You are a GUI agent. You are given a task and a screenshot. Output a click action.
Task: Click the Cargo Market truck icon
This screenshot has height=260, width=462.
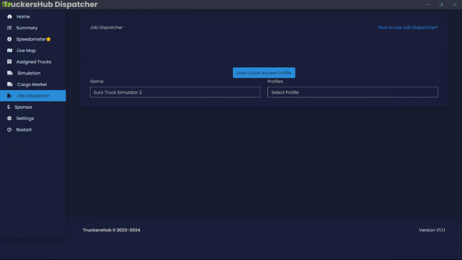point(10,85)
